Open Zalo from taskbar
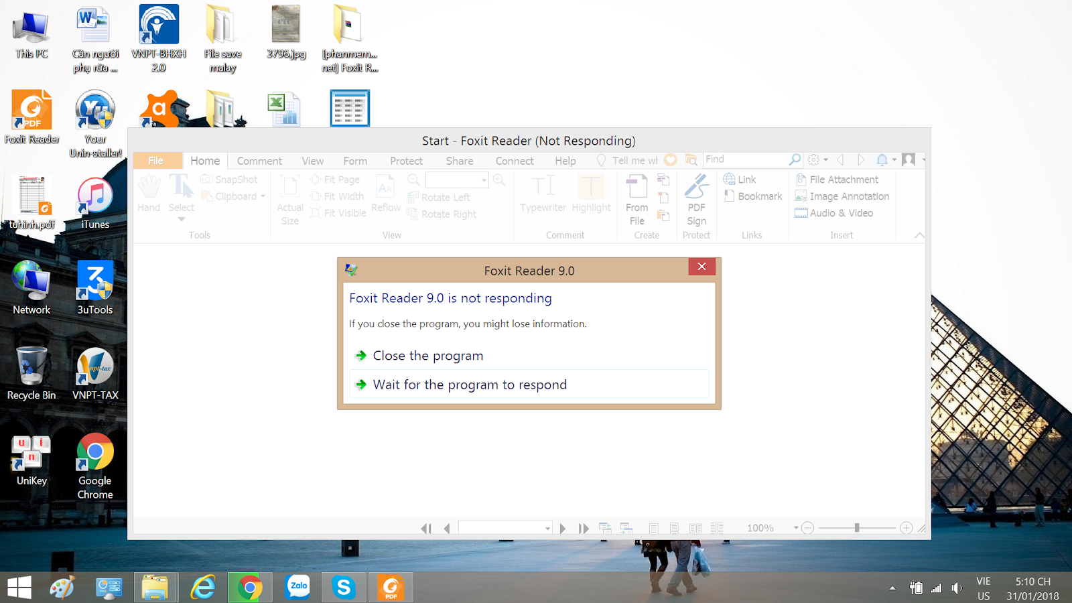The width and height of the screenshot is (1072, 603). click(x=297, y=588)
